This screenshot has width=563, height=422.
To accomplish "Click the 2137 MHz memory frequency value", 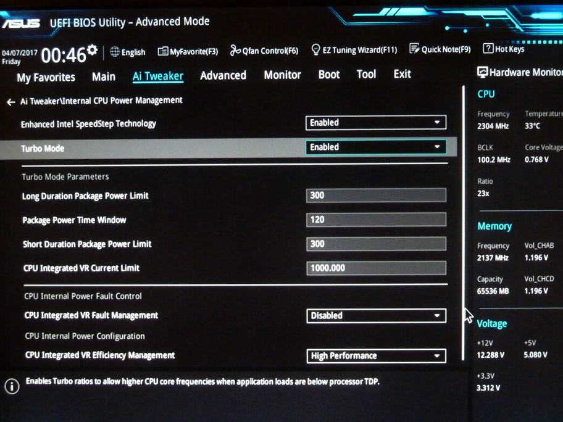I will 493,258.
